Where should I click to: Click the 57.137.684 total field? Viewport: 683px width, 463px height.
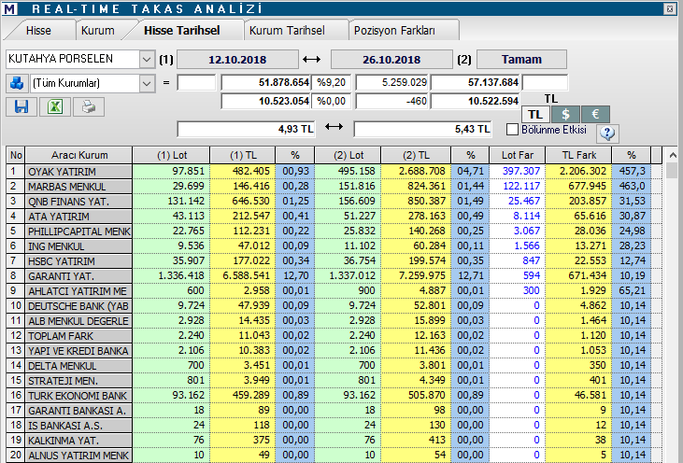(x=476, y=82)
